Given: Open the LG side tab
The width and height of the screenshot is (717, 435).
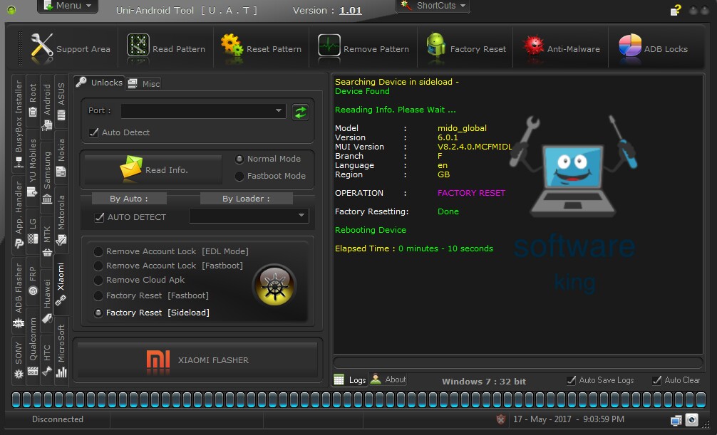Looking at the screenshot, I should pos(33,231).
